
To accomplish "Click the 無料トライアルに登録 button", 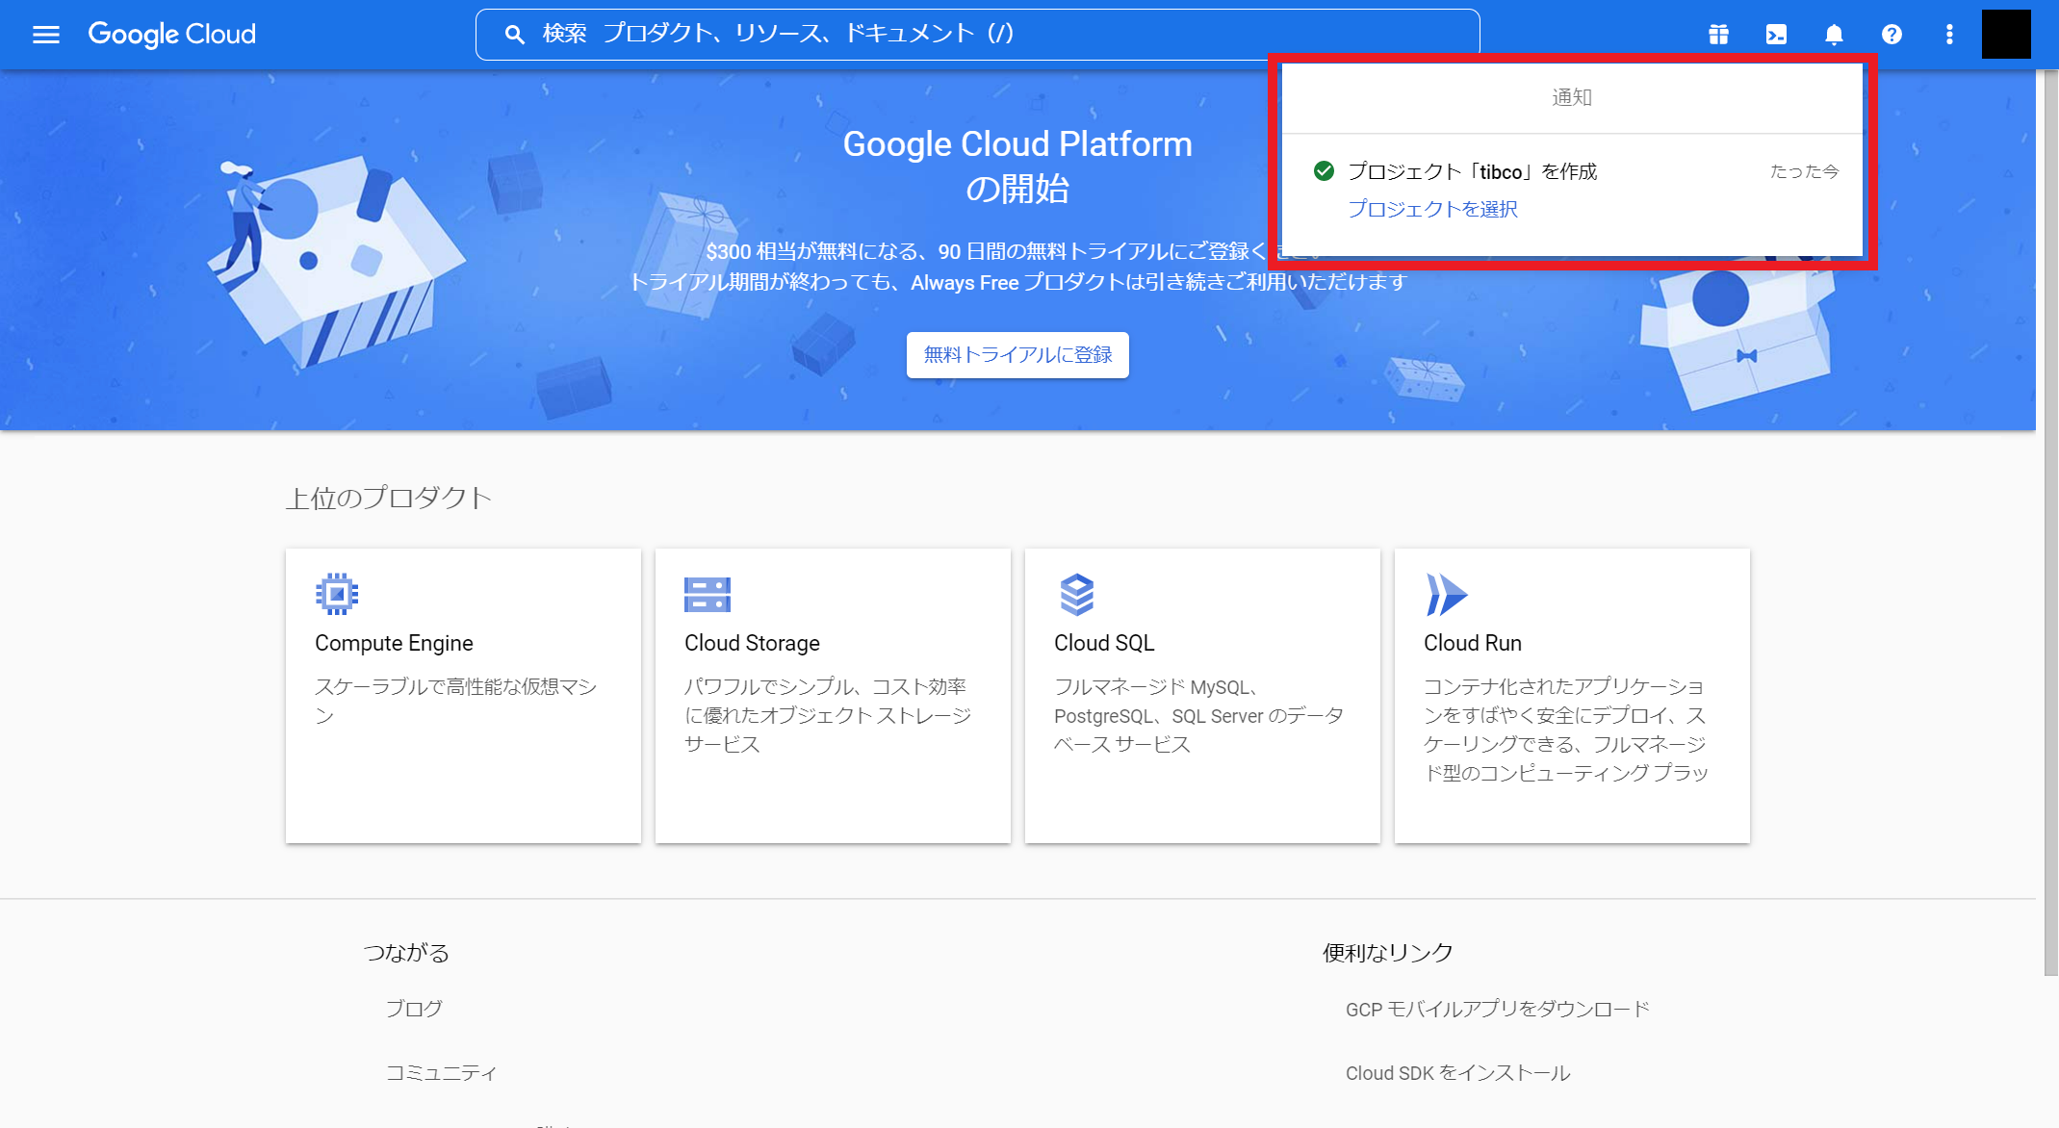I will click(1017, 355).
